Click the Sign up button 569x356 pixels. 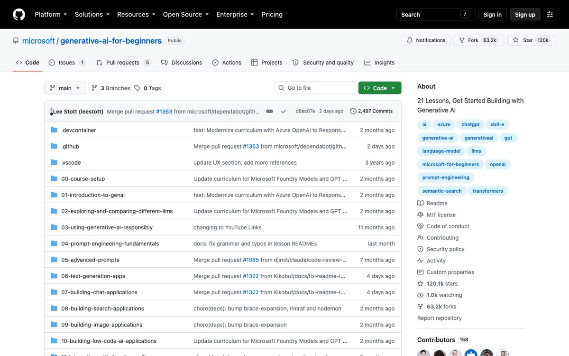(525, 14)
